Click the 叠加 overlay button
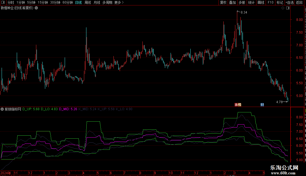 233,2
